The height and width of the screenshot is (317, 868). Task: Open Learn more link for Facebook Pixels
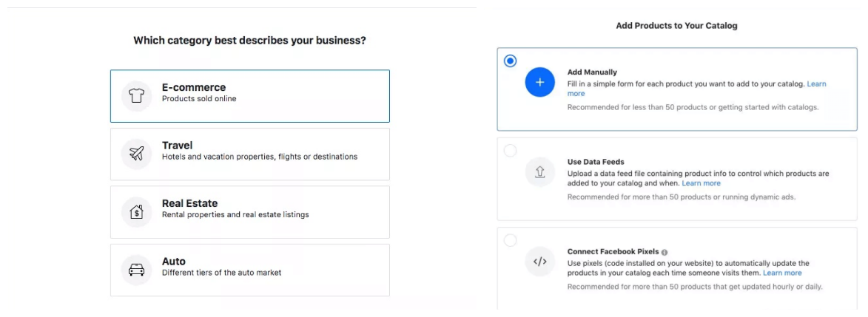pos(782,273)
